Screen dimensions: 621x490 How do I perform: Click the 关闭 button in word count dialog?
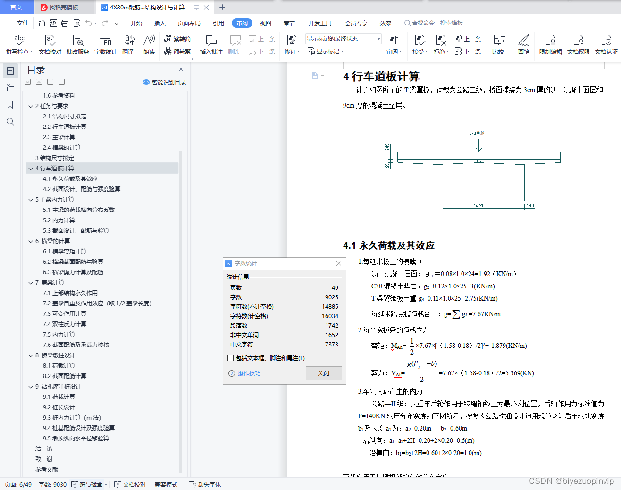324,373
